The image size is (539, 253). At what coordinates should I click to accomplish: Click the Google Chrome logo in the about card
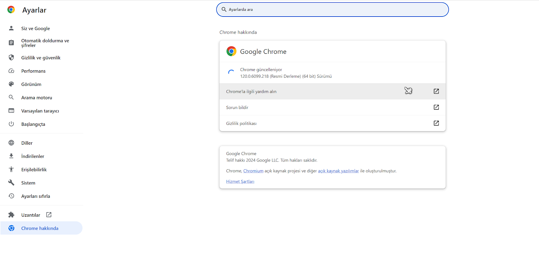coord(231,51)
